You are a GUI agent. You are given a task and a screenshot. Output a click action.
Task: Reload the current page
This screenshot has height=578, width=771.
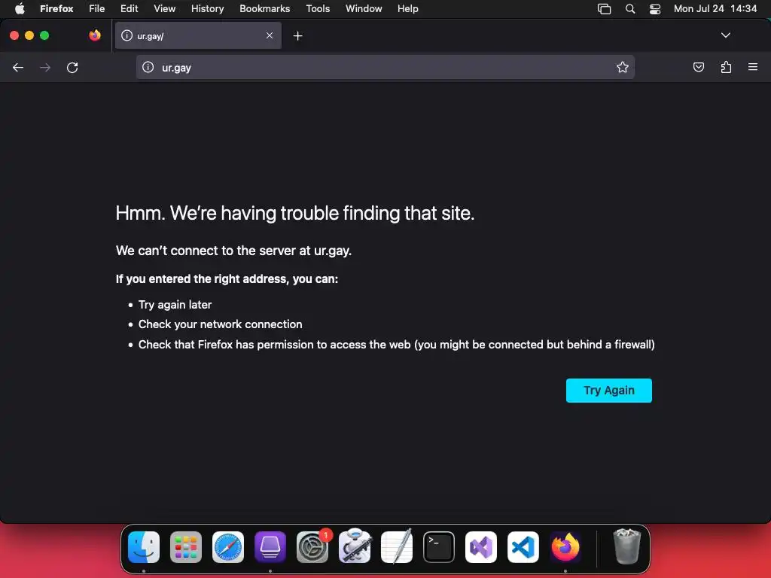[x=72, y=67]
